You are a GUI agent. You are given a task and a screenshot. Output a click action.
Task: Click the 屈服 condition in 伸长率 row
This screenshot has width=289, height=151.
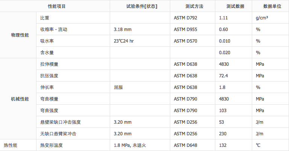click(118, 87)
